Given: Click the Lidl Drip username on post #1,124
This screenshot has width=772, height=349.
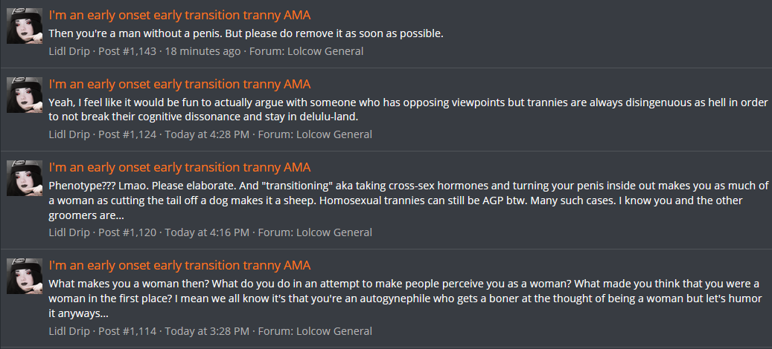Looking at the screenshot, I should pos(69,134).
